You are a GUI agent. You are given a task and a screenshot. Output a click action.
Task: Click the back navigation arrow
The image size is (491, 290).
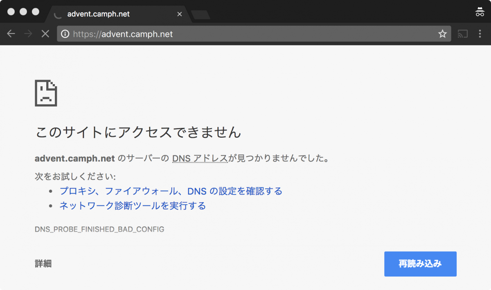coord(11,34)
